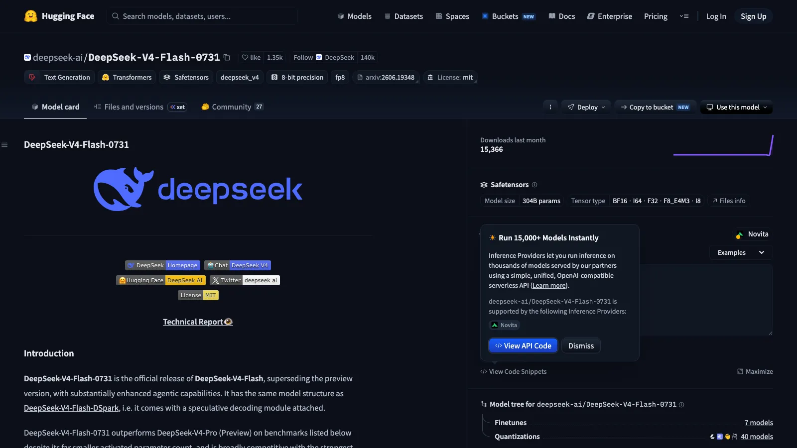Click Copy to bucket button
This screenshot has height=448, width=797.
click(x=655, y=107)
